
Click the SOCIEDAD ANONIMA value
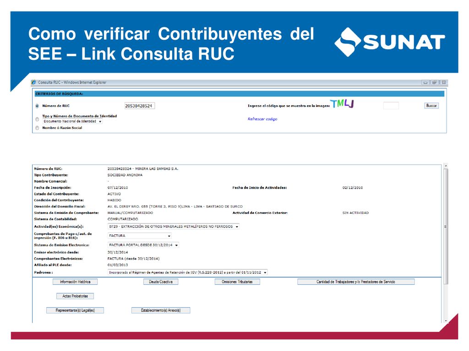pyautogui.click(x=125, y=175)
